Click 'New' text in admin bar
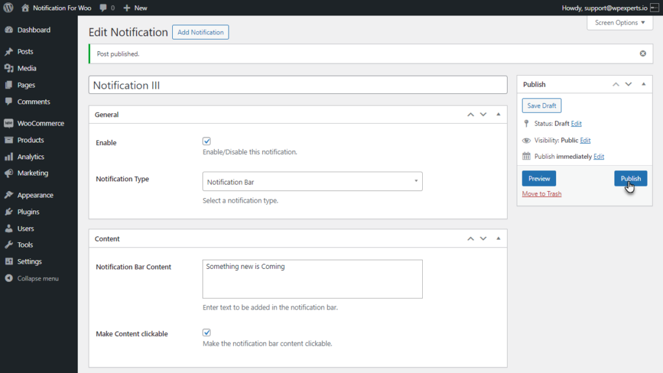Screen dimensions: 663x373 click(140, 8)
